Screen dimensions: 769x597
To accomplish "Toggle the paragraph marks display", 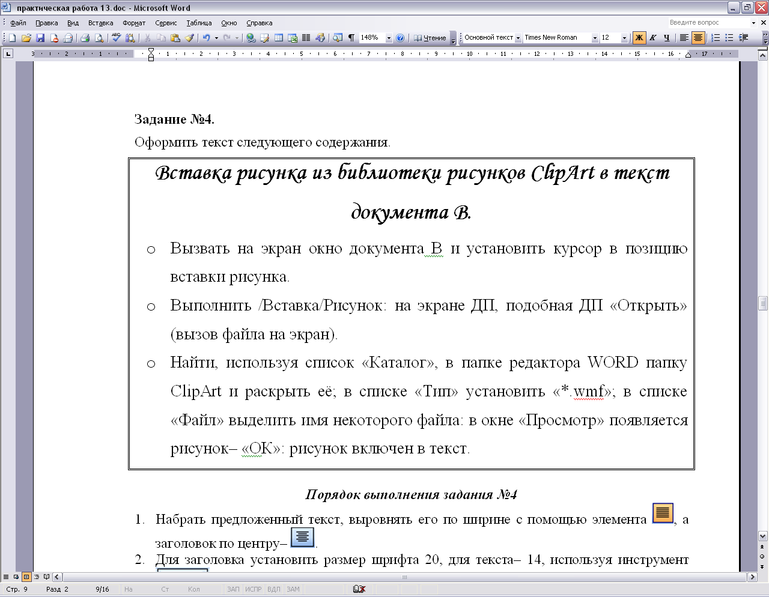I will 351,38.
